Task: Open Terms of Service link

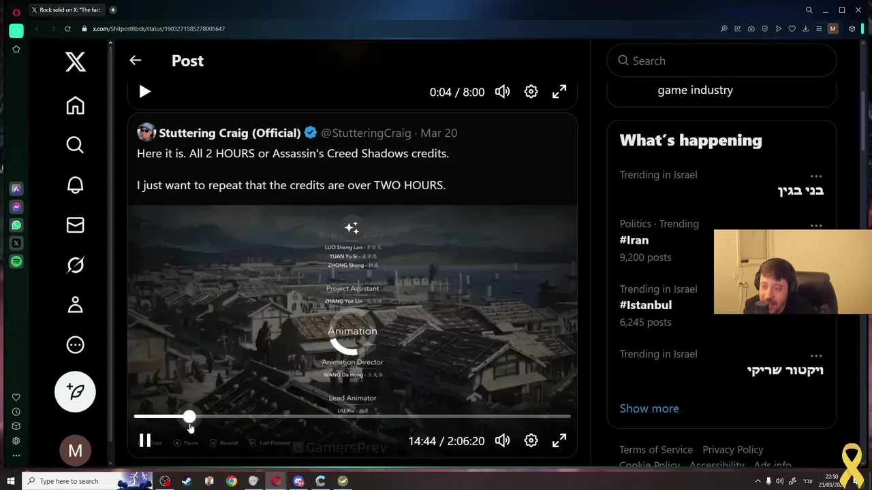Action: tap(656, 450)
